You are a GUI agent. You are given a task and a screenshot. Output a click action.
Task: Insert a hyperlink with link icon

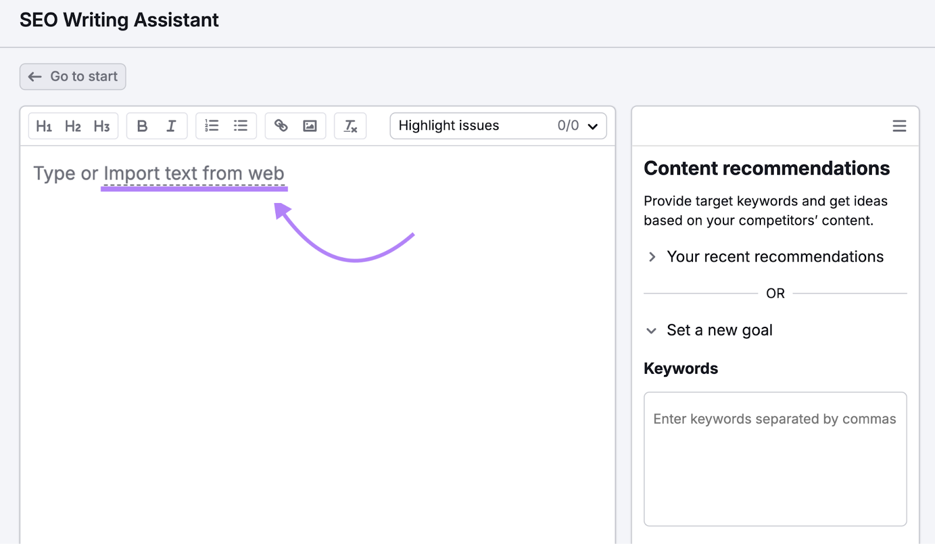pos(281,126)
